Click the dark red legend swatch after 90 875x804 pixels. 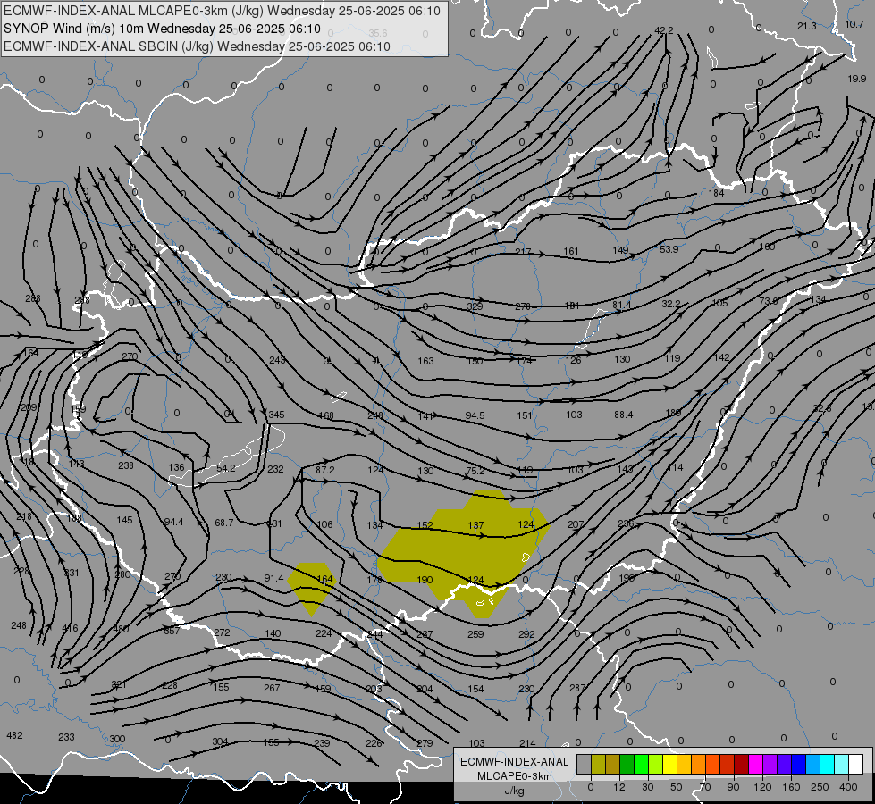pyautogui.click(x=741, y=765)
